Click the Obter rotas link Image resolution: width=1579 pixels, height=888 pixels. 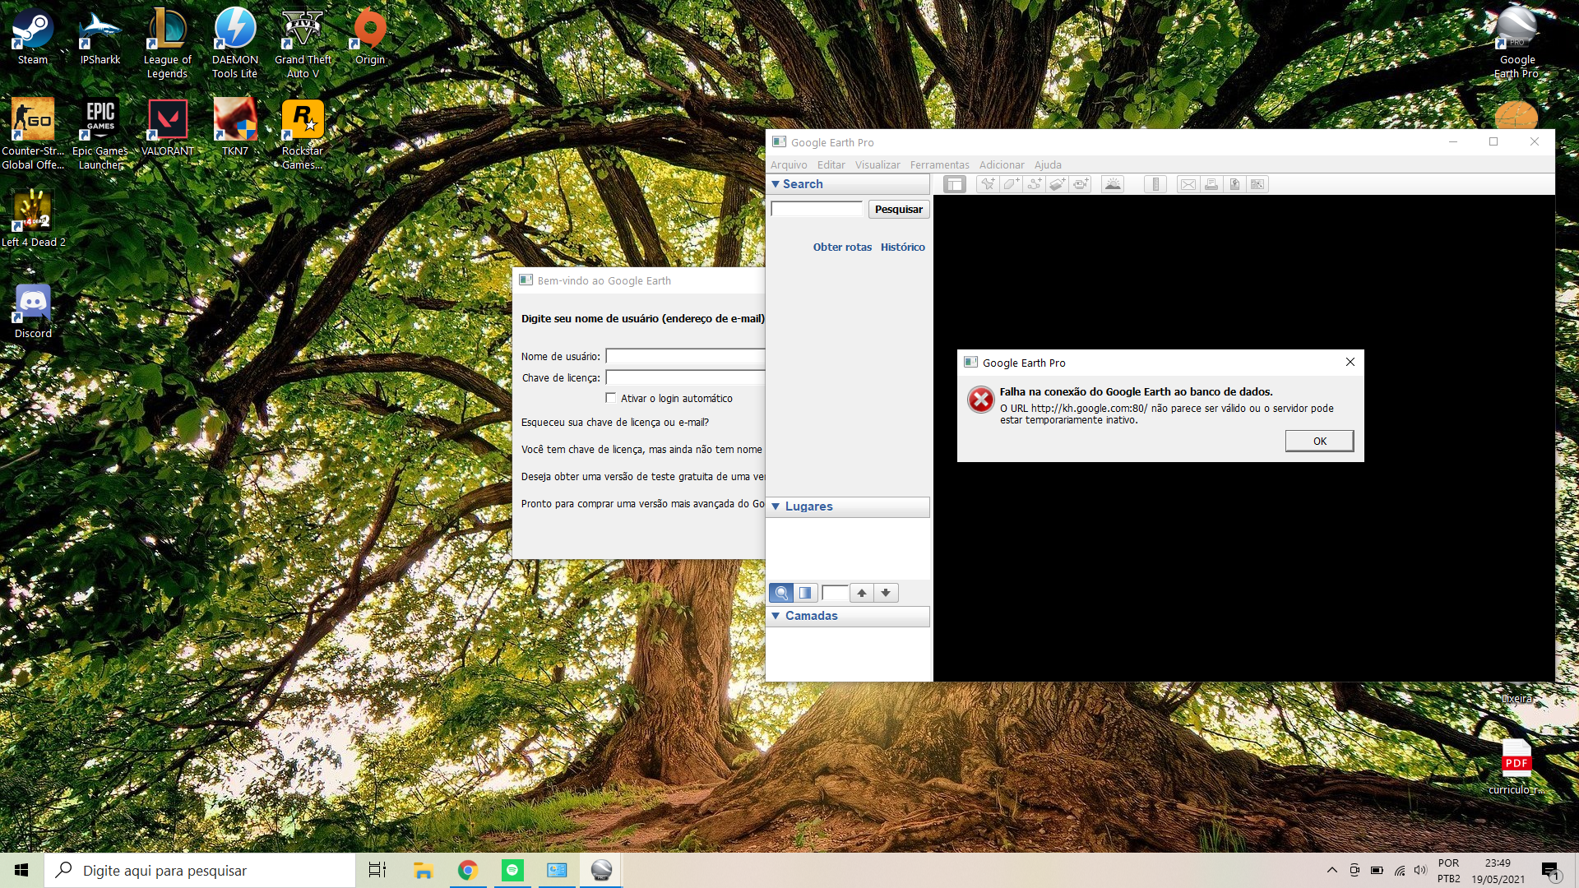[x=842, y=247]
